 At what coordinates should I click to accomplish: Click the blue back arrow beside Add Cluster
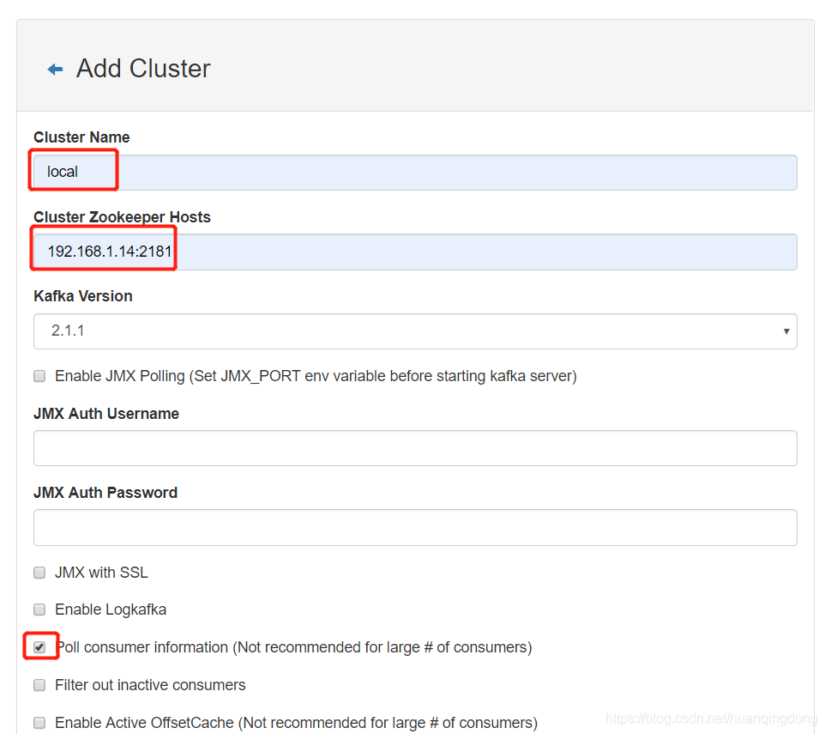tap(55, 69)
